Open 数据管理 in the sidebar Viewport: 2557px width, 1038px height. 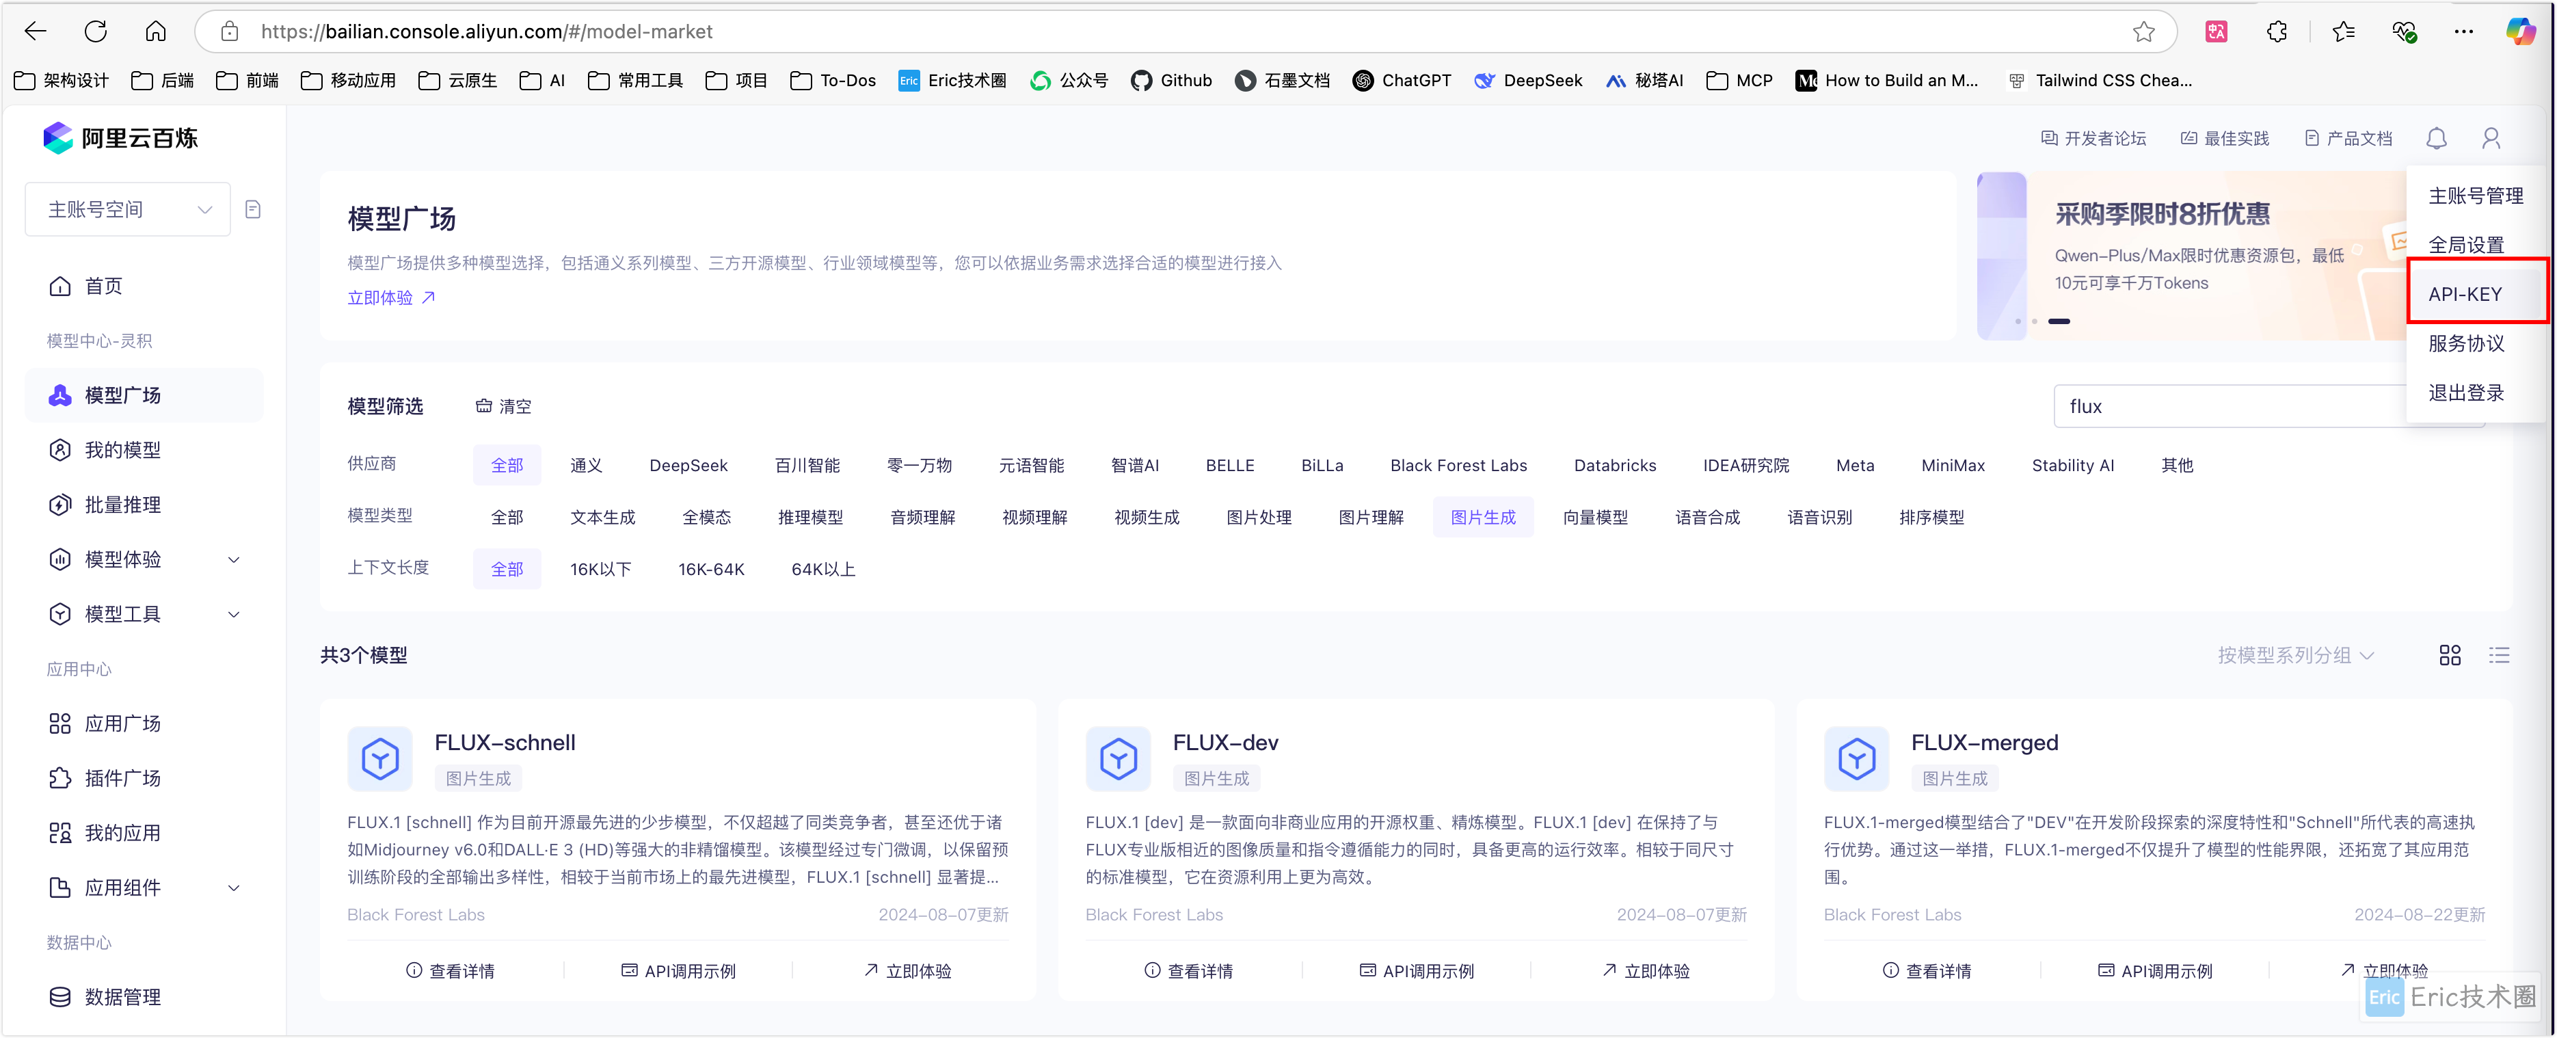145,996
